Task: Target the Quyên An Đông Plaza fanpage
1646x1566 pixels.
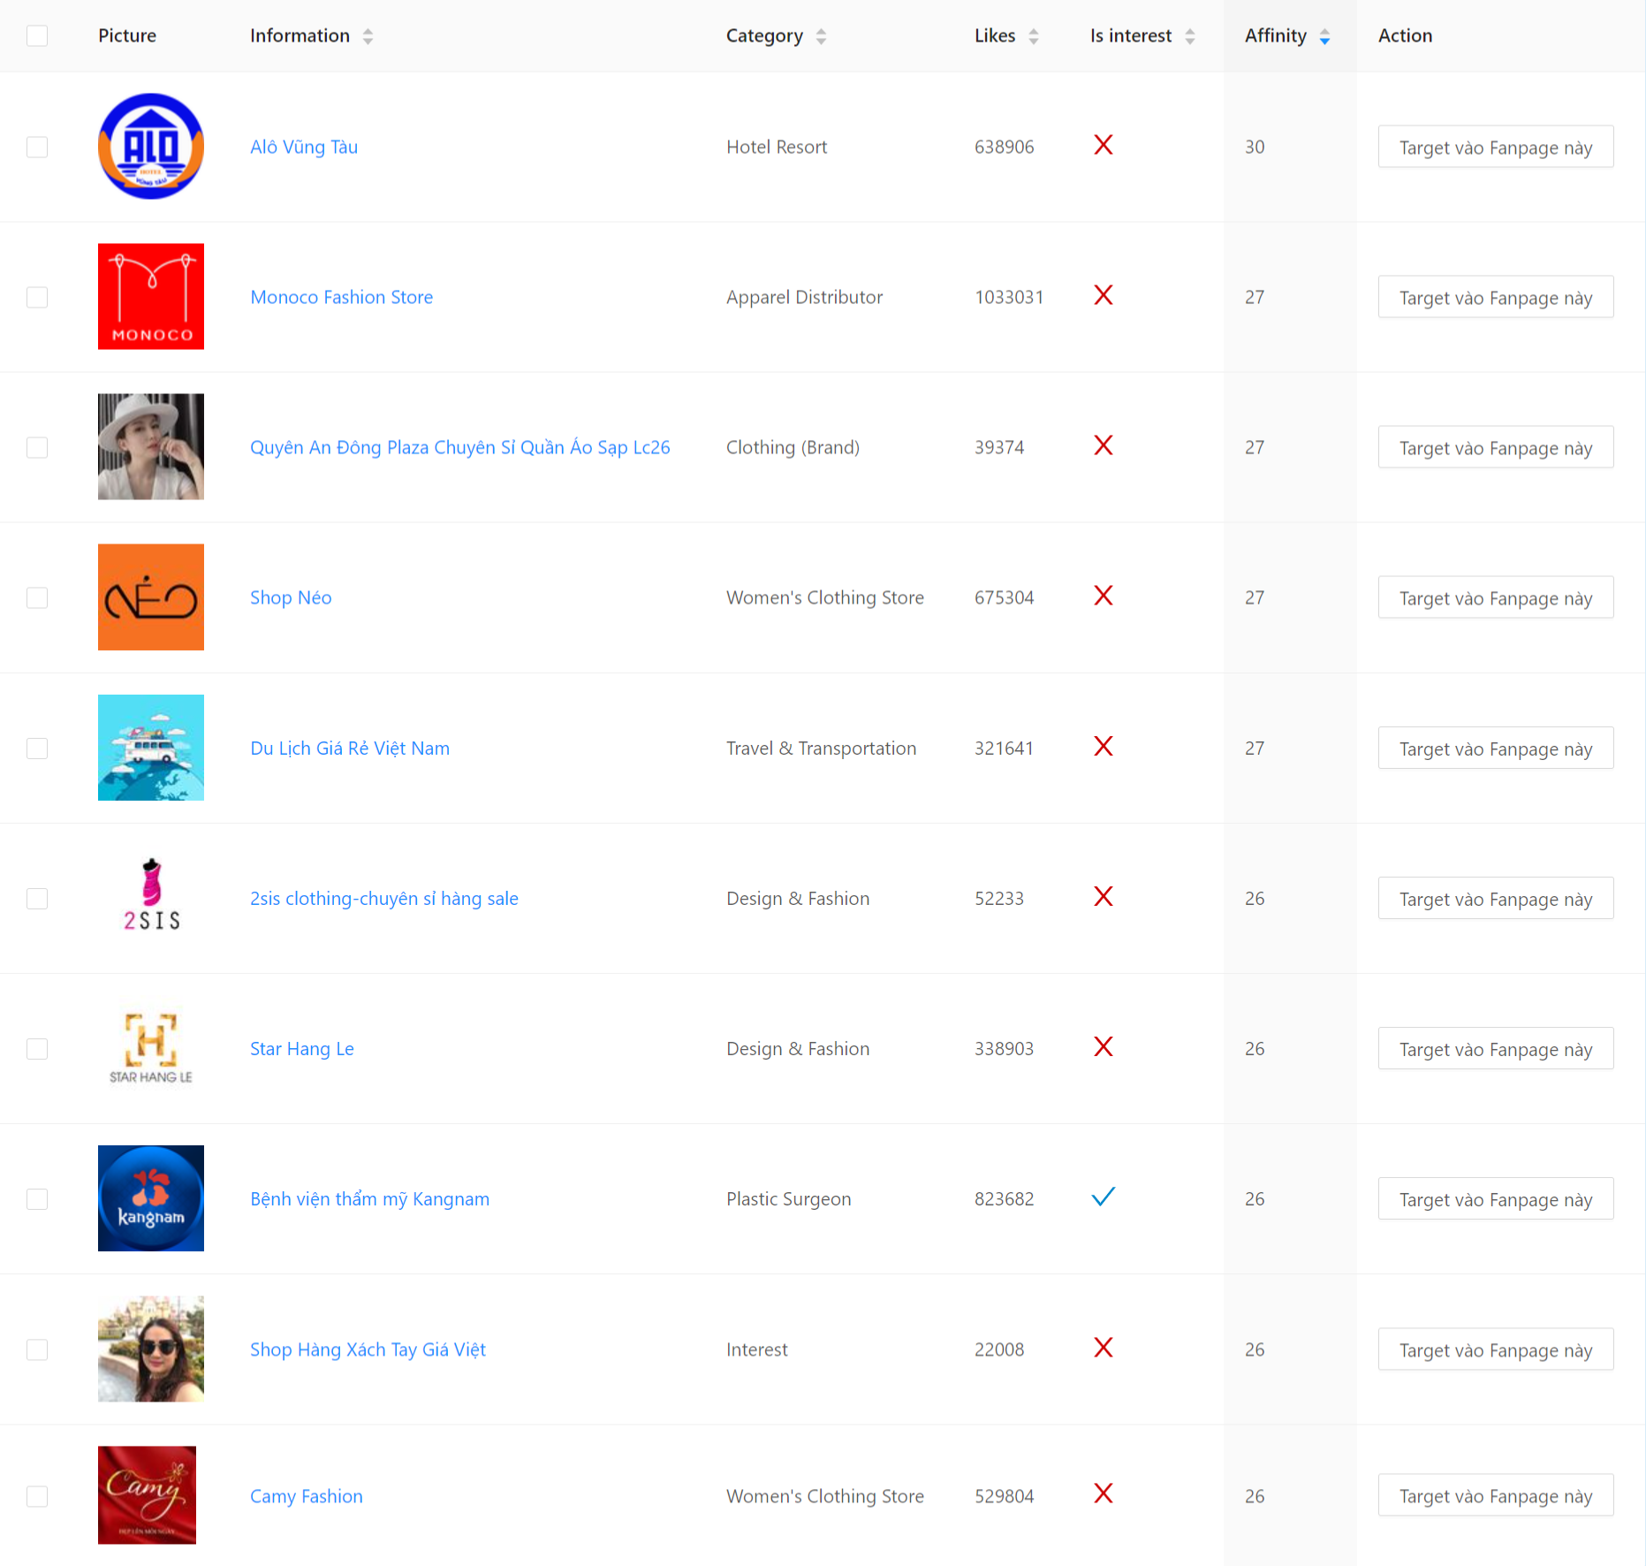Action: pyautogui.click(x=1496, y=447)
